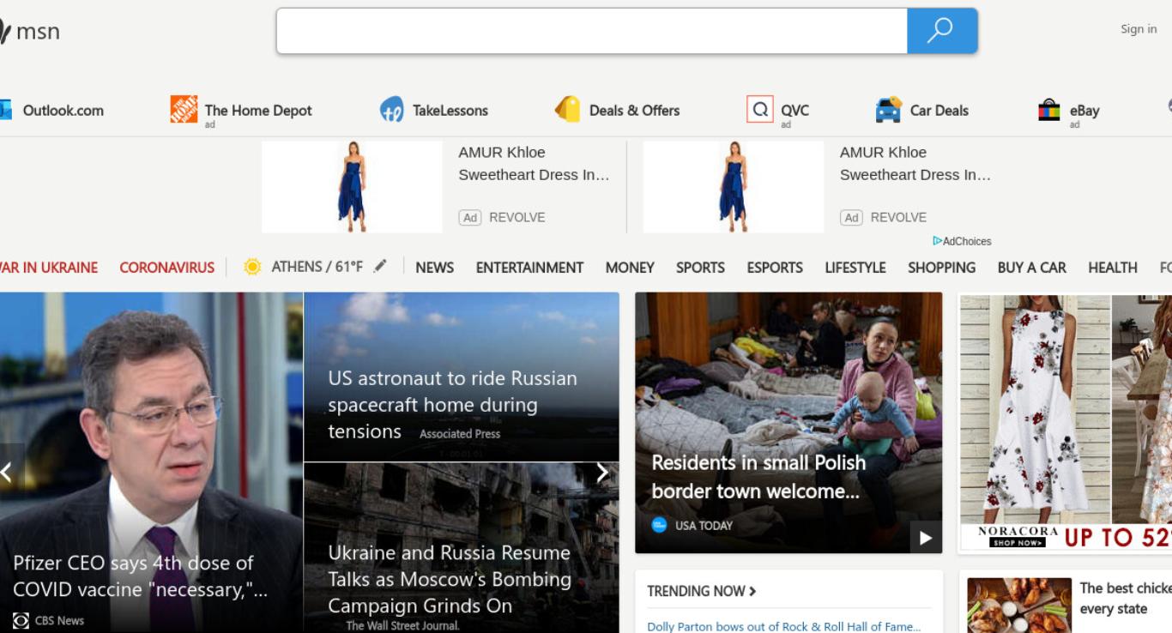The image size is (1172, 633).
Task: Click the CBS News eye logo
Action: pos(21,620)
